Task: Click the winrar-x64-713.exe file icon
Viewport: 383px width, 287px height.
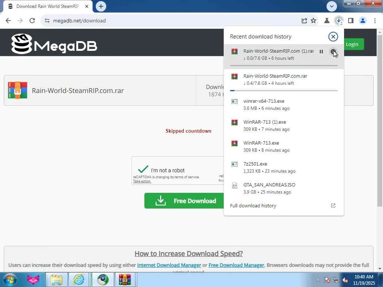Action: point(235,102)
